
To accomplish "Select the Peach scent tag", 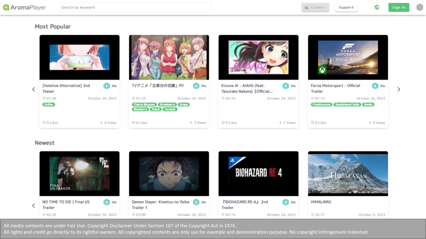I will pos(155,109).
